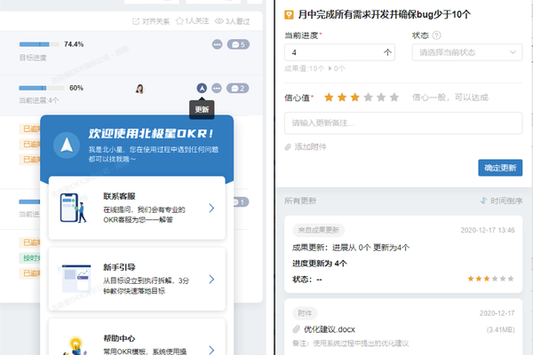Screen dimensions: 533x355
Task: Click the 北小星 assistant logo icon
Action: coord(67,146)
